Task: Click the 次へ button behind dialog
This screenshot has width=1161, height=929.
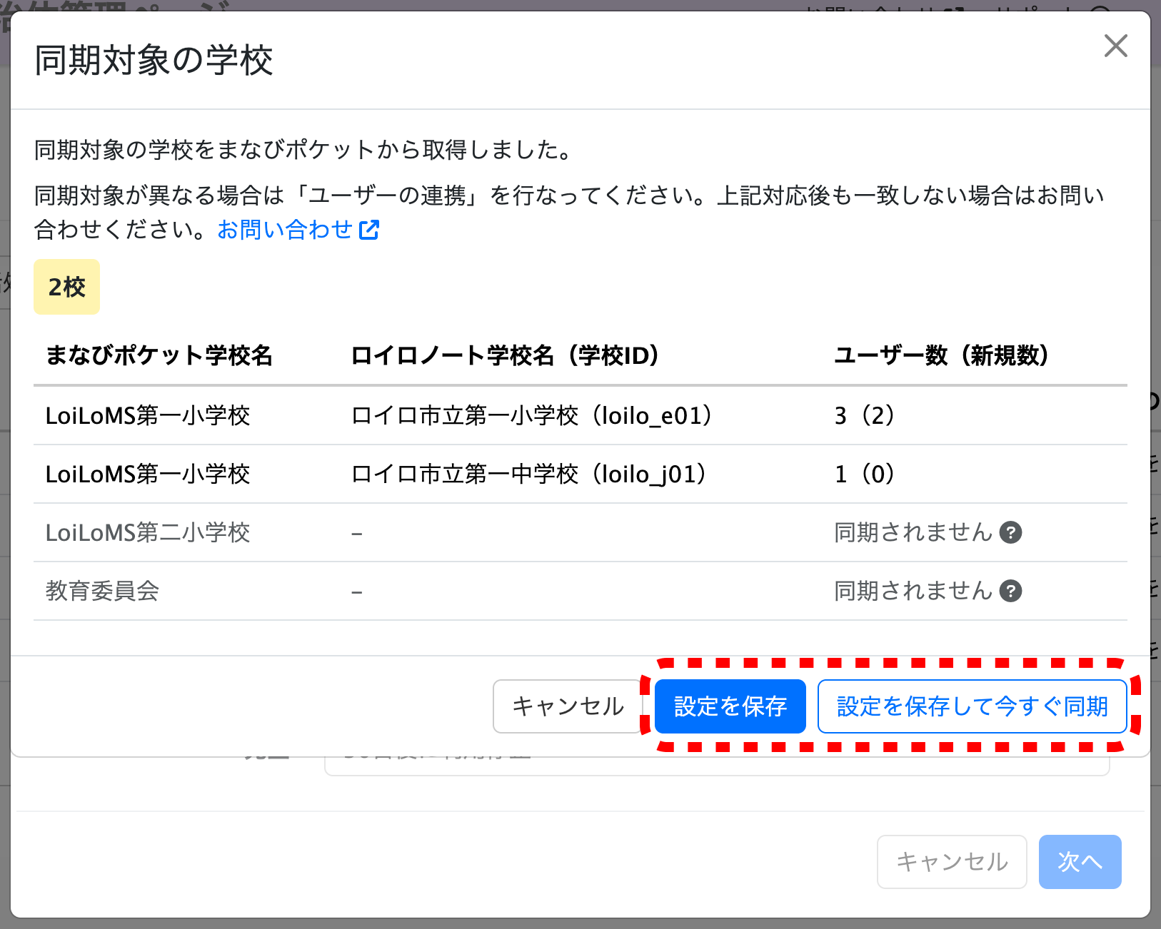Action: click(1080, 862)
